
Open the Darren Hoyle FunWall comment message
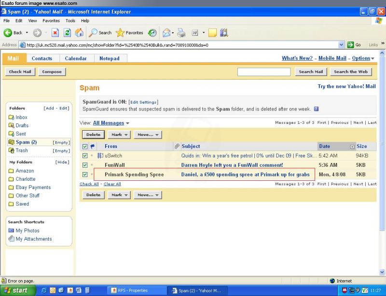(232, 165)
